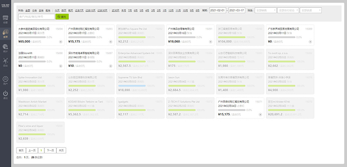This screenshot has height=167, width=347.
Task: Open the Pike's wine and liquor order card
Action: tap(40, 132)
